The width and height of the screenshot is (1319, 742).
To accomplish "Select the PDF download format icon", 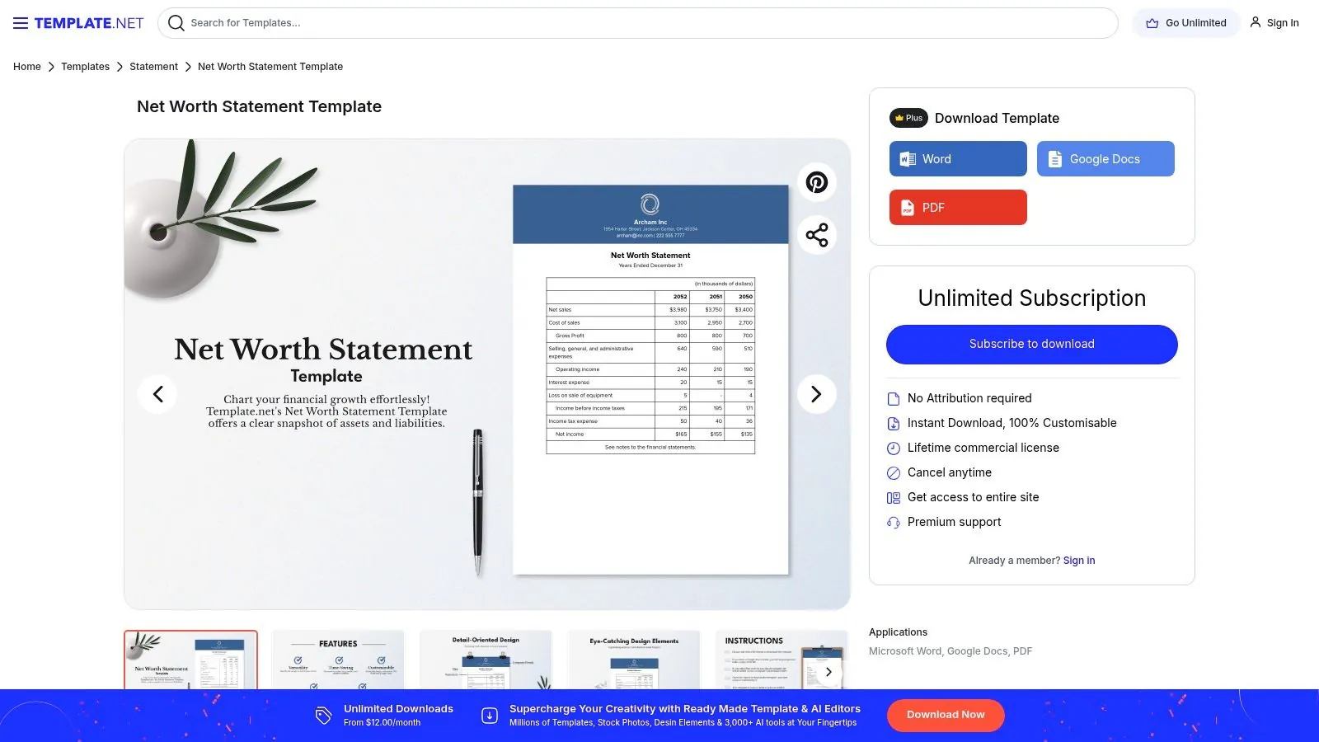I will [907, 207].
